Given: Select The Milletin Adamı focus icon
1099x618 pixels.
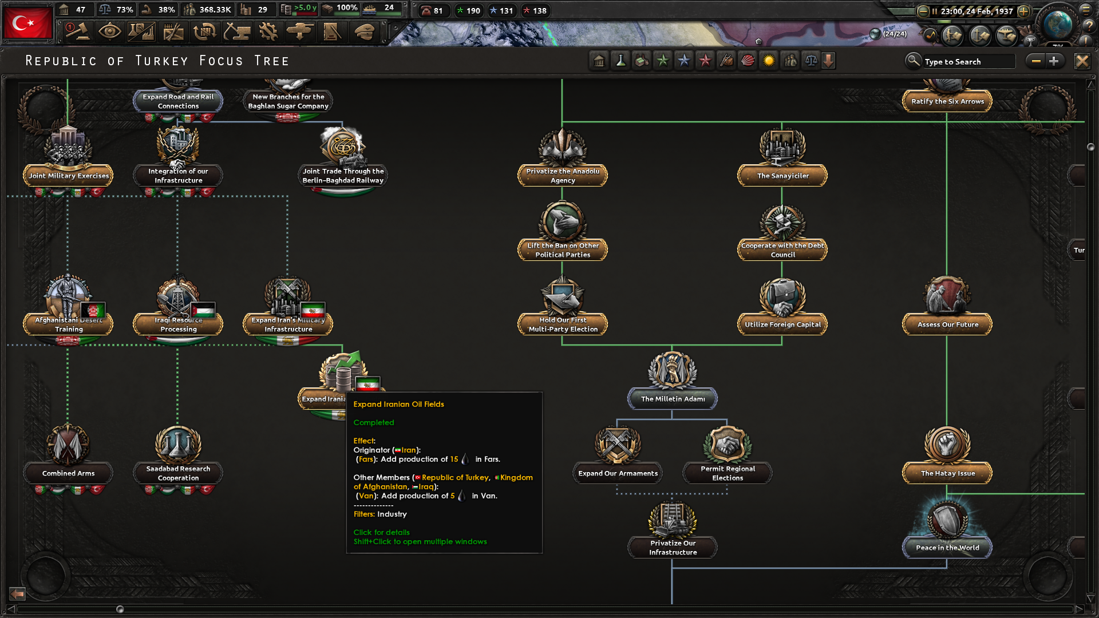Looking at the screenshot, I should [673, 370].
